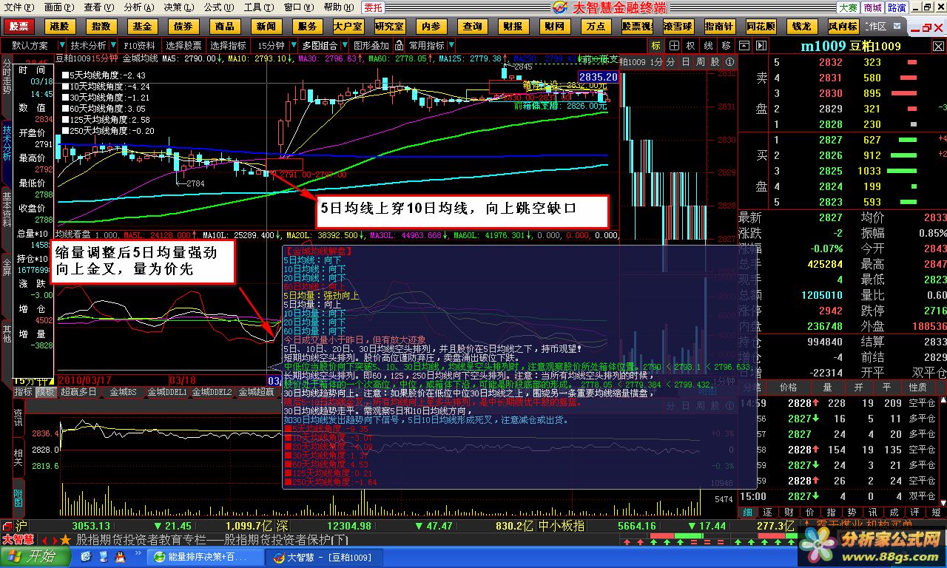This screenshot has width=947, height=568.
Task: Click the collapse panel icon after 移
Action: point(743,45)
